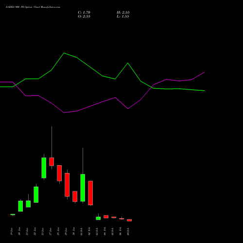Select the 29 Jan date label
This screenshot has width=243, height=243.
[66, 231]
